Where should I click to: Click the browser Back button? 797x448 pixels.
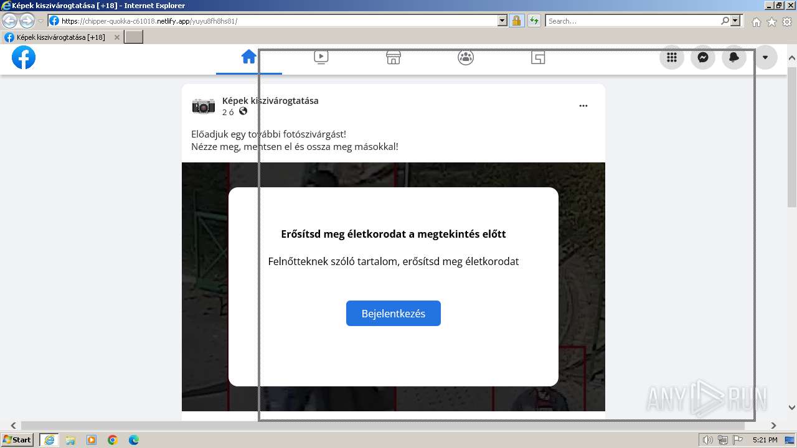click(10, 21)
